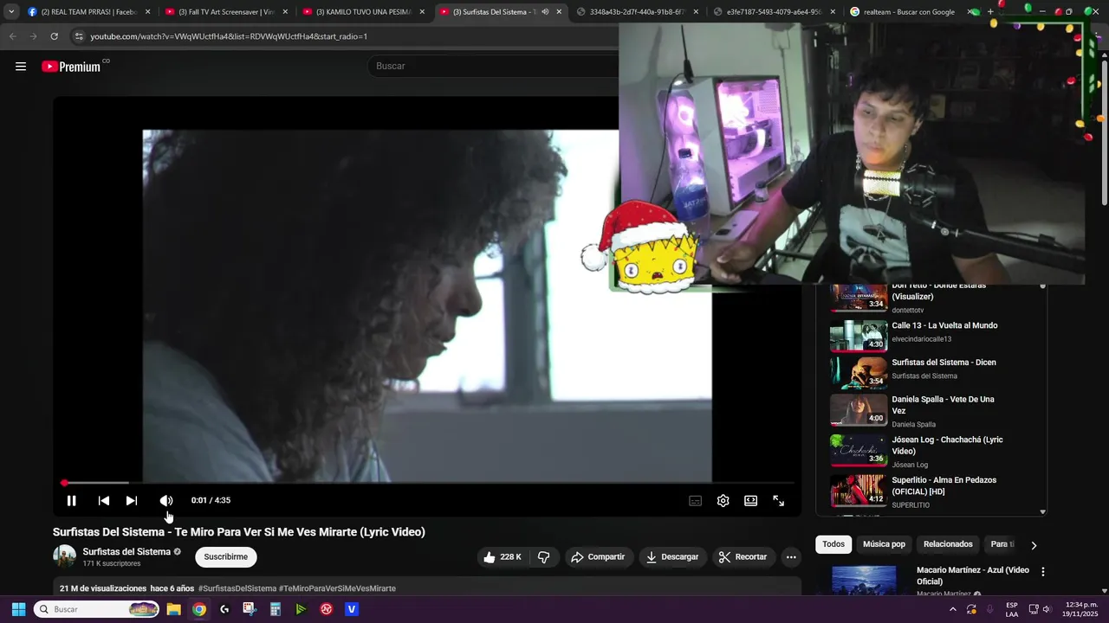Enter fullscreen mode
Viewport: 1109px width, 623px height.
pos(778,500)
